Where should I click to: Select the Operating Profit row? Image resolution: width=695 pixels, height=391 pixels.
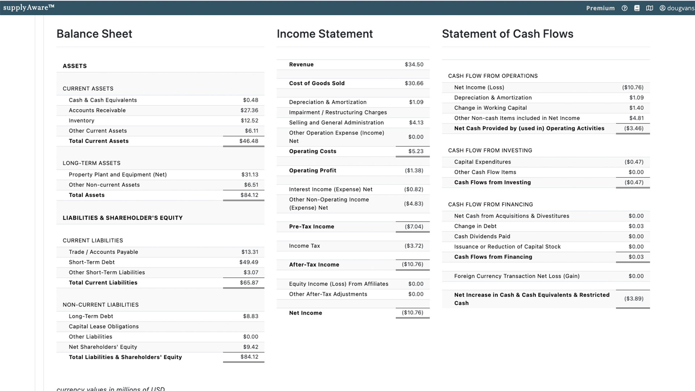tap(312, 171)
